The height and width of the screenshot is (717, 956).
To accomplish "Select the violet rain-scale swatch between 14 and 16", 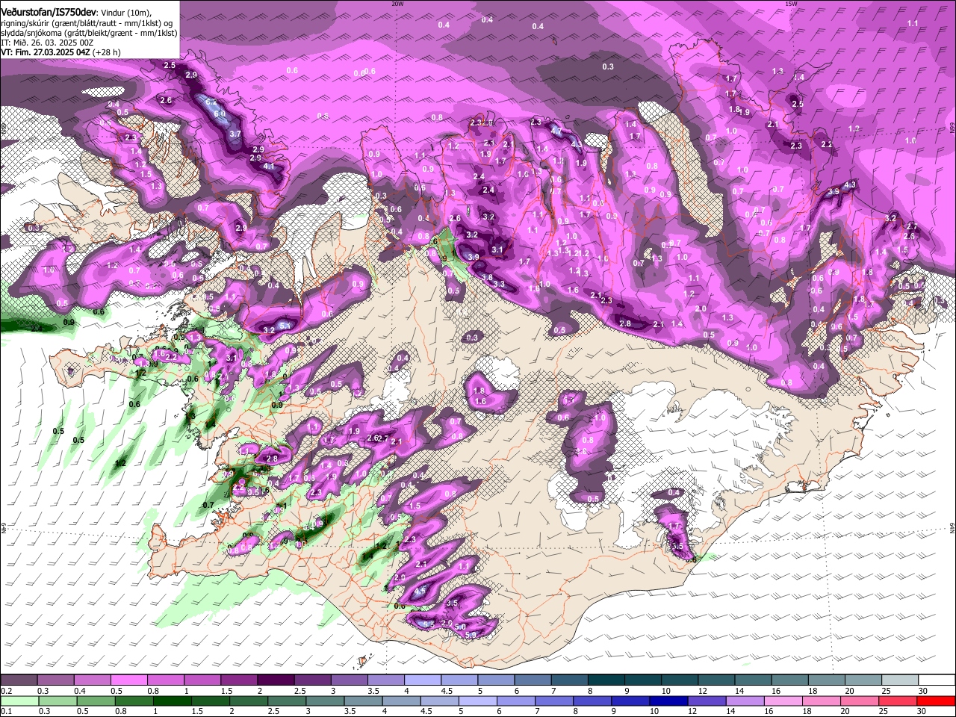I will tap(745, 701).
